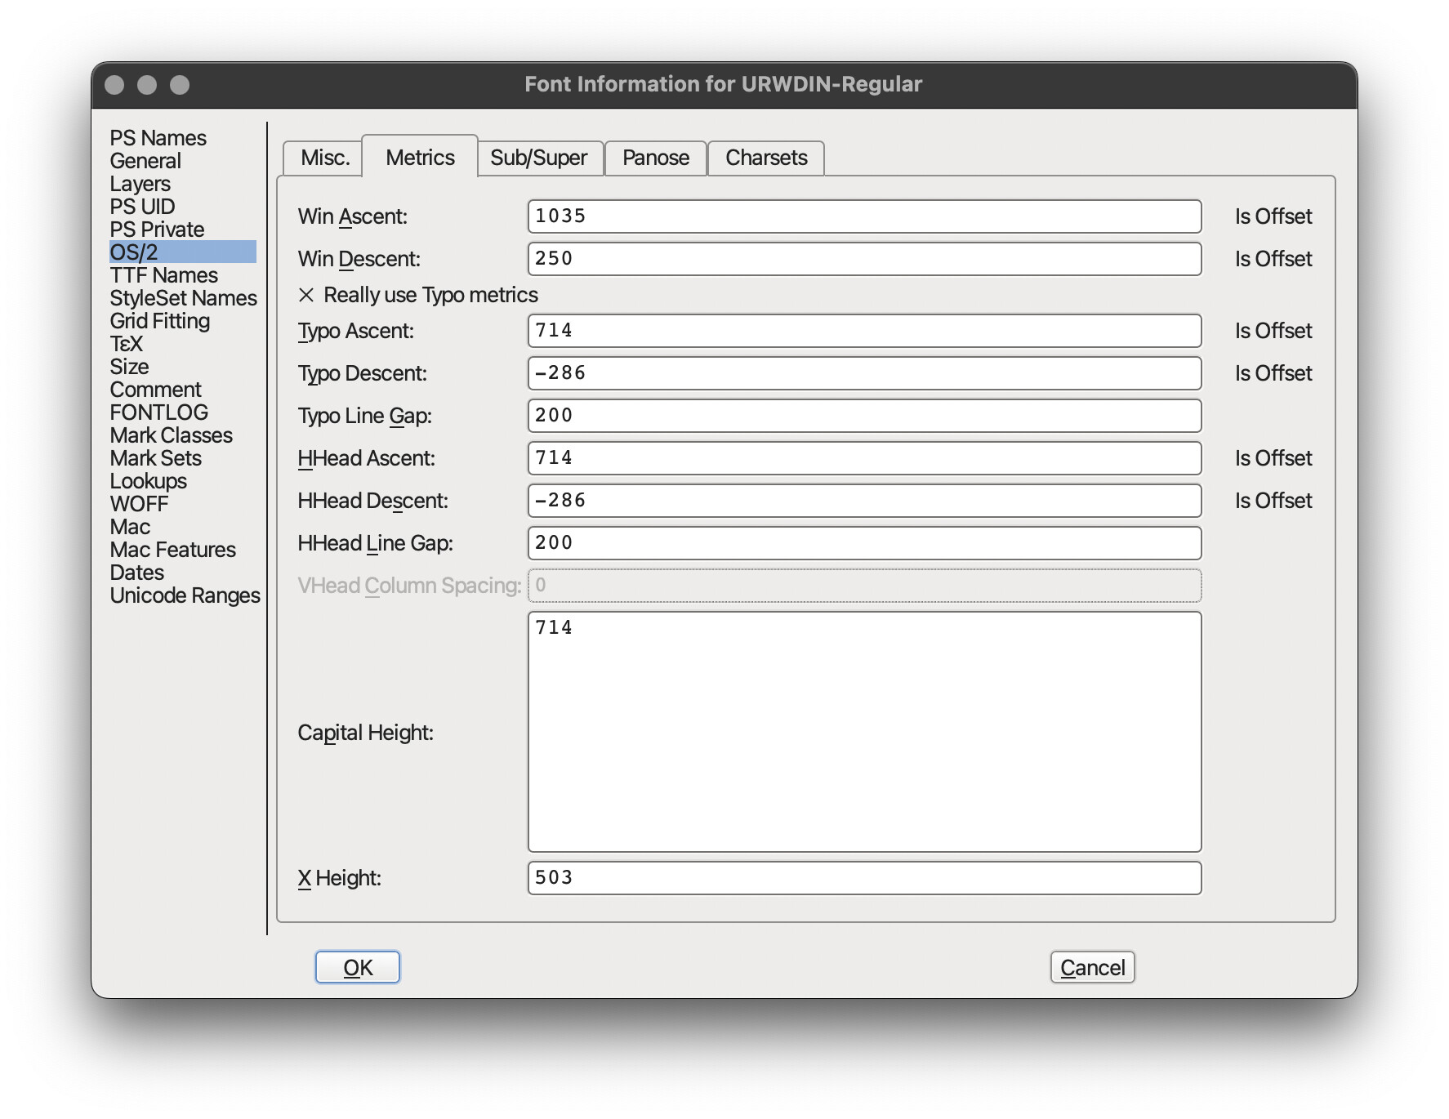Open TTF Names in the sidebar

point(164,275)
